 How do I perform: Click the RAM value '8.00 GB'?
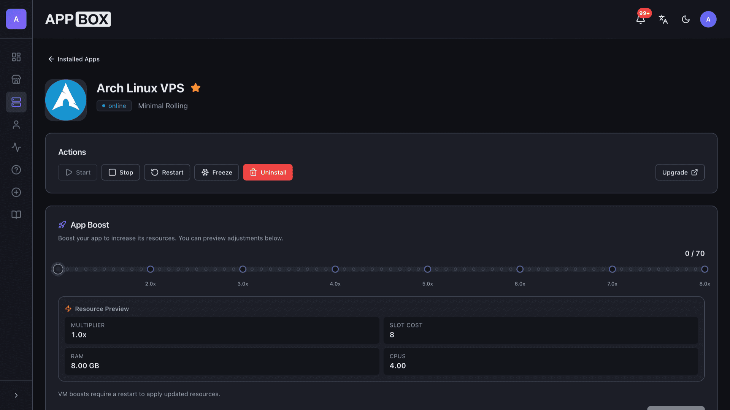click(85, 366)
